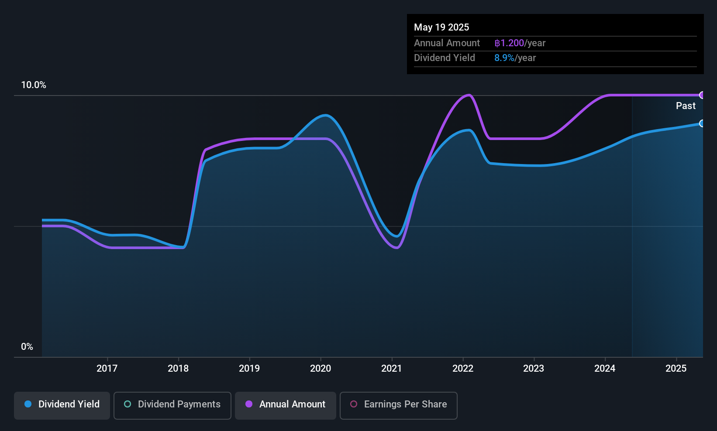This screenshot has width=717, height=431.
Task: Open details from the Past region label
Action: tap(686, 106)
